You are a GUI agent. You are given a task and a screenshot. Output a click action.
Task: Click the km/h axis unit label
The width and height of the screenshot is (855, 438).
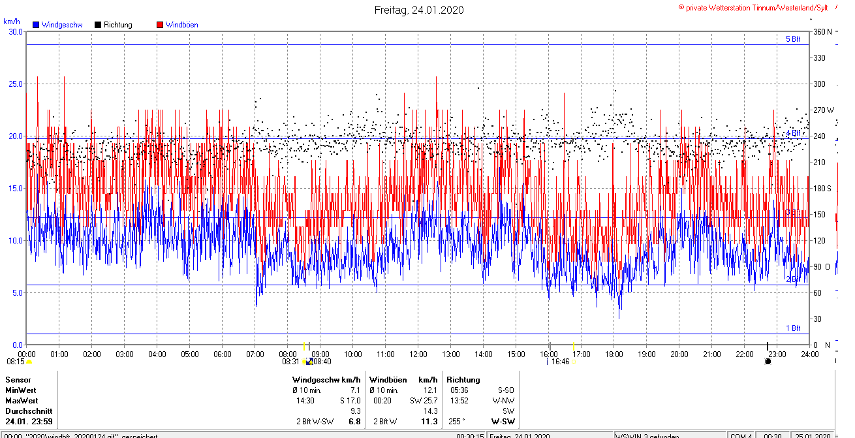11,21
